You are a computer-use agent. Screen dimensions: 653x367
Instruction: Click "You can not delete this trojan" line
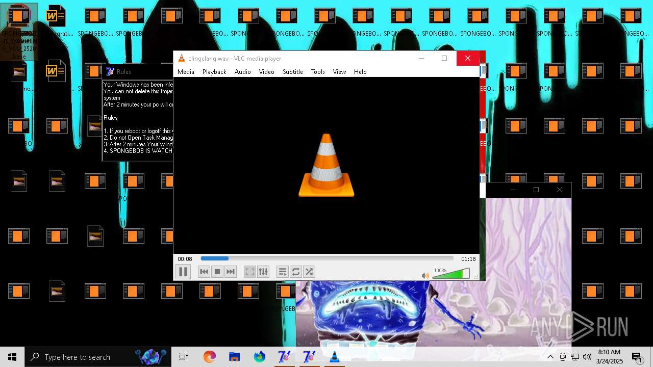[138, 91]
